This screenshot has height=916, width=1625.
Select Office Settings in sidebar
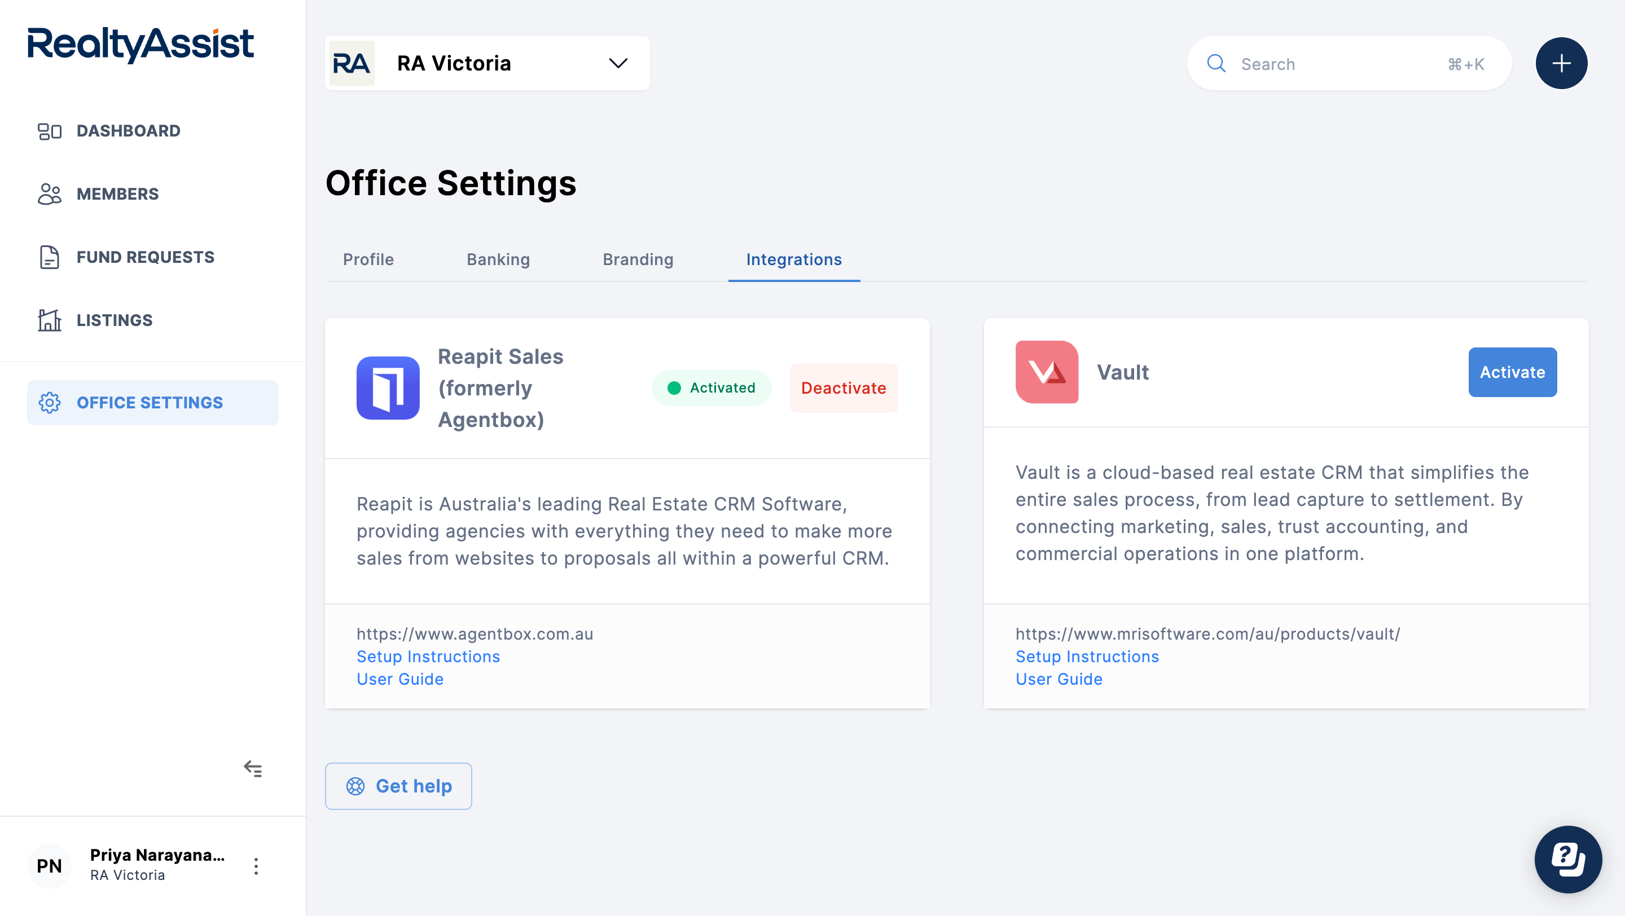click(153, 403)
